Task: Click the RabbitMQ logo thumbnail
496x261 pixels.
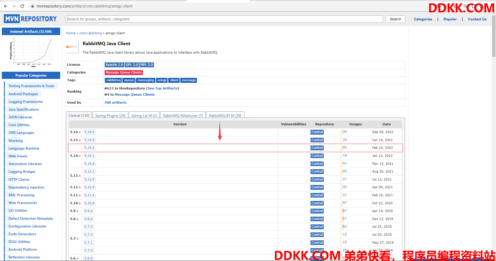Action: 72,47
